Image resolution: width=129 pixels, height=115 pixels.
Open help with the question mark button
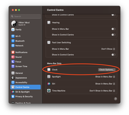coord(116,99)
